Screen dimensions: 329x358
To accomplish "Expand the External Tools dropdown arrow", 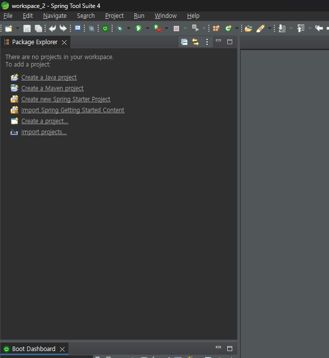I will point(166,28).
